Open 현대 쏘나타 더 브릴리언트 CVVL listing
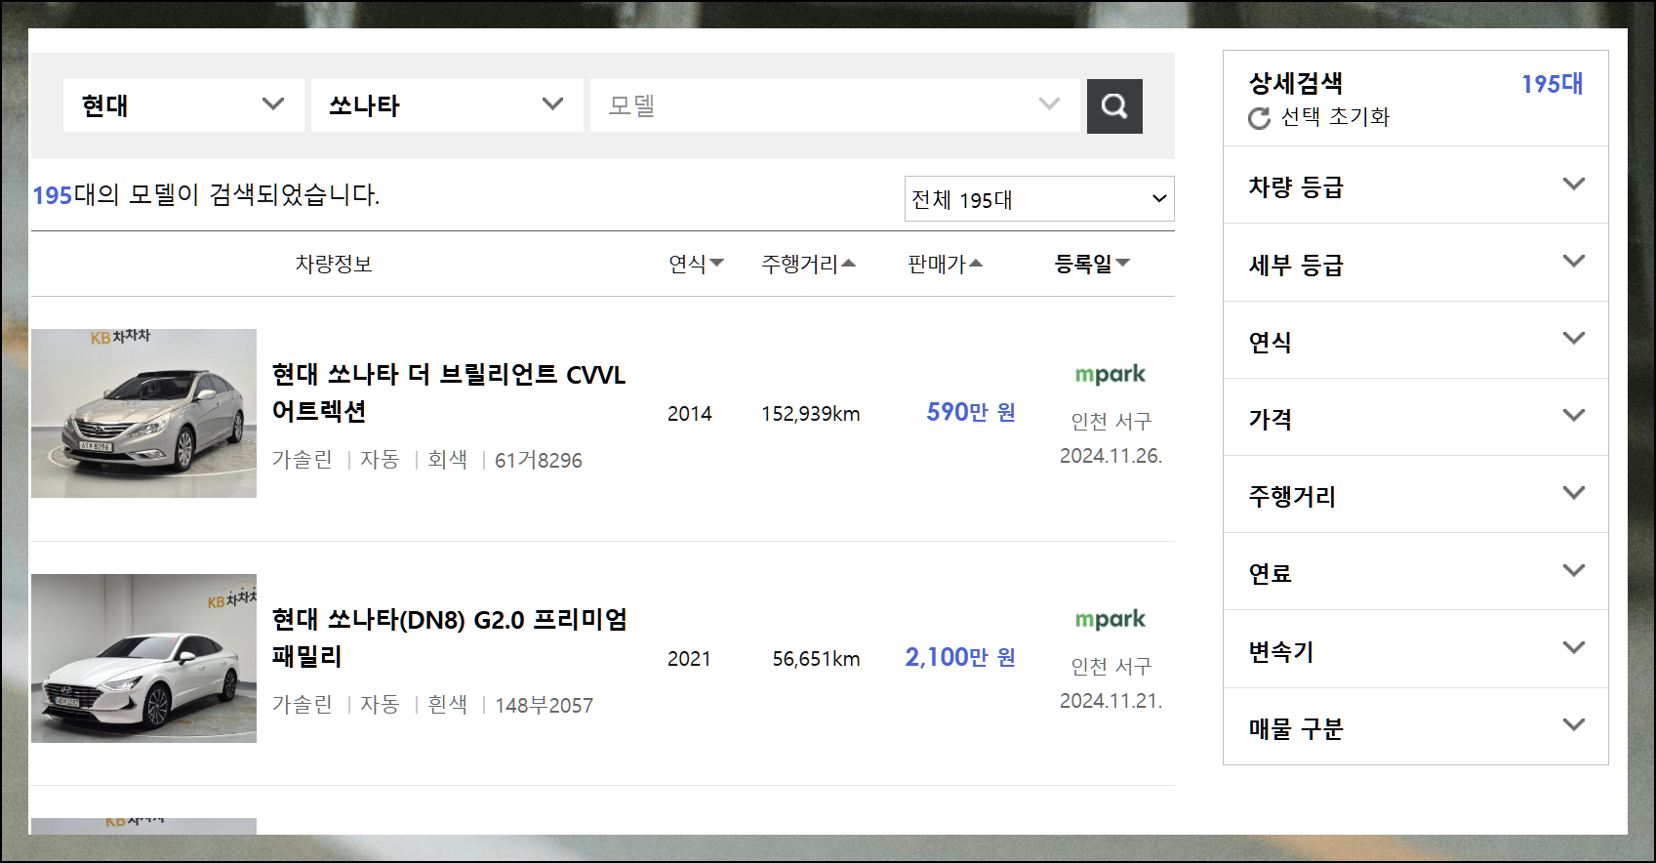 coord(449,392)
